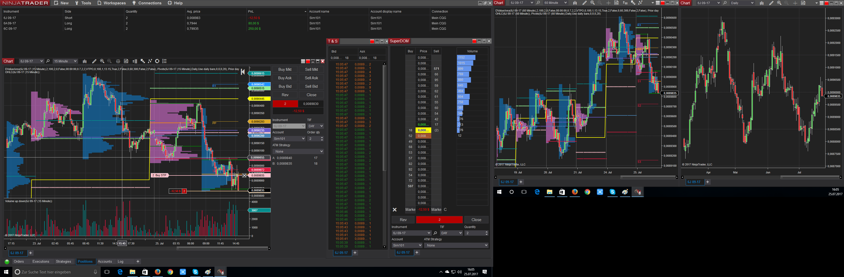Open Account Sim101 dropdown in Chart Trader
The width and height of the screenshot is (844, 277).
point(289,139)
